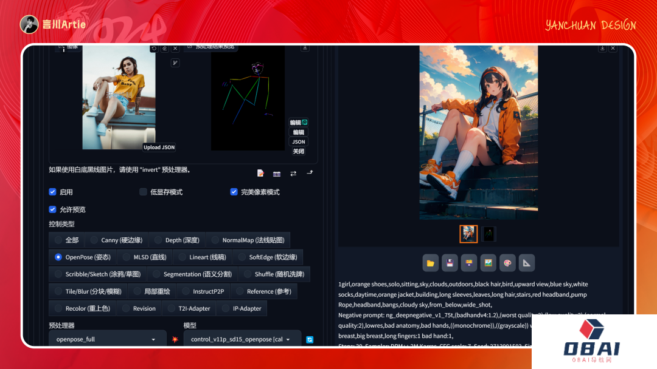Viewport: 657px width, 369px height.
Task: Select the IP-Adapter control type
Action: coord(242,308)
